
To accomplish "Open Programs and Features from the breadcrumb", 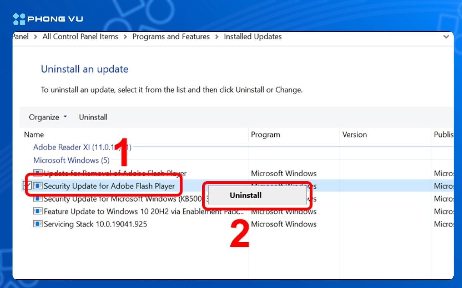I will click(x=171, y=37).
